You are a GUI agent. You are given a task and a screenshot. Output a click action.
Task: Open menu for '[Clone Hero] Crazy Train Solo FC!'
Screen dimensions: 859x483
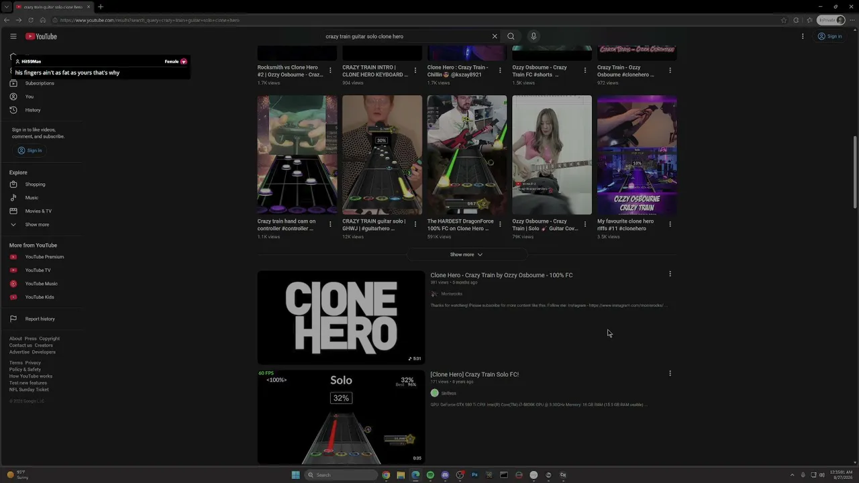click(x=670, y=373)
